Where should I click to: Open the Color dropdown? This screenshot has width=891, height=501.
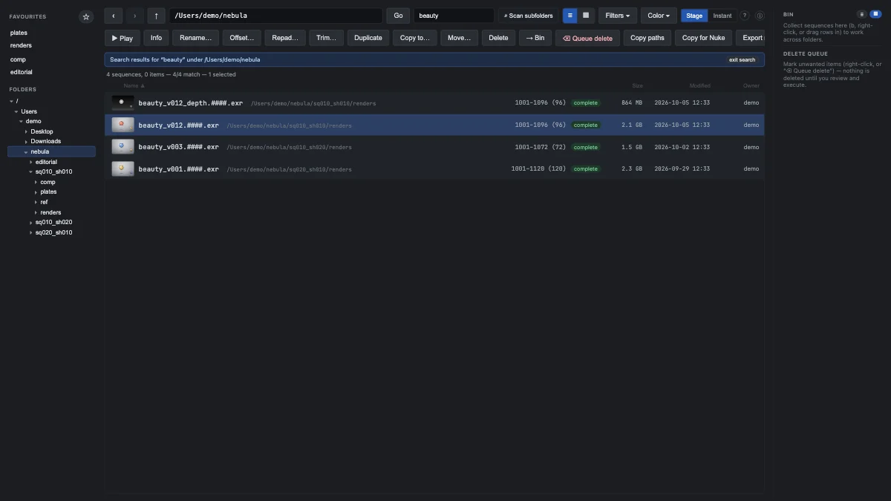pos(659,16)
